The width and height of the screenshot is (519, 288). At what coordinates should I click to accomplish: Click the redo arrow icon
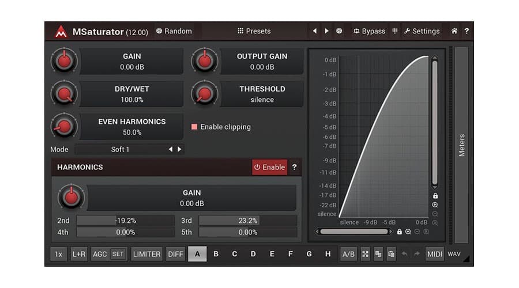tap(417, 254)
